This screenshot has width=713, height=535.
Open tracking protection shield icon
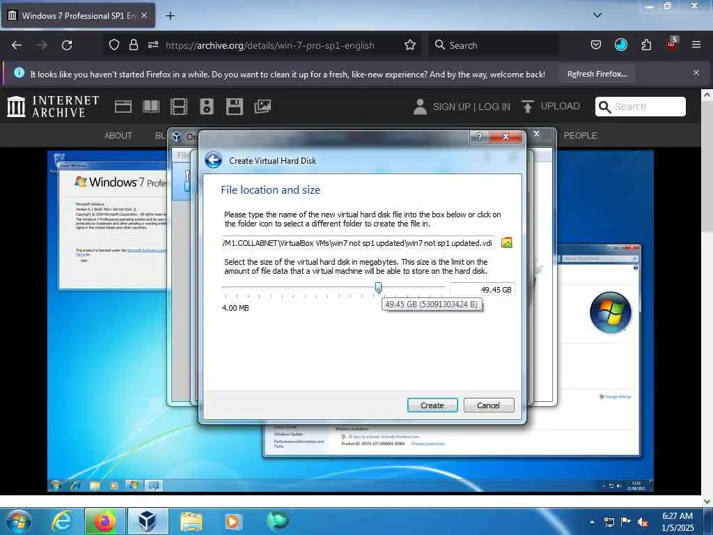pyautogui.click(x=113, y=45)
